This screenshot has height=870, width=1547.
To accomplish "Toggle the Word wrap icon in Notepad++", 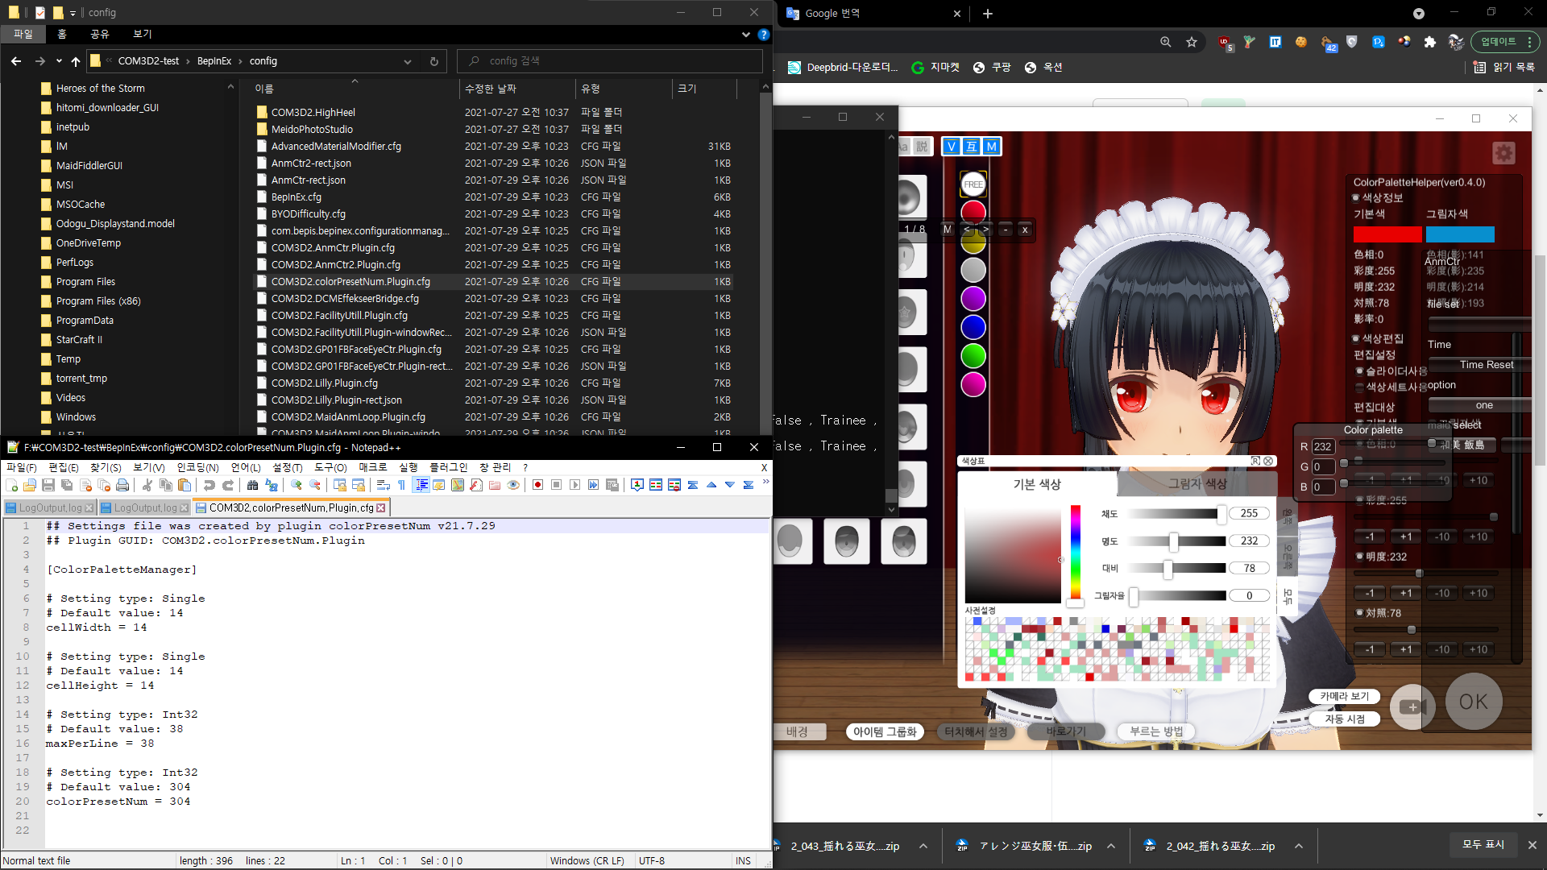I will (x=384, y=485).
